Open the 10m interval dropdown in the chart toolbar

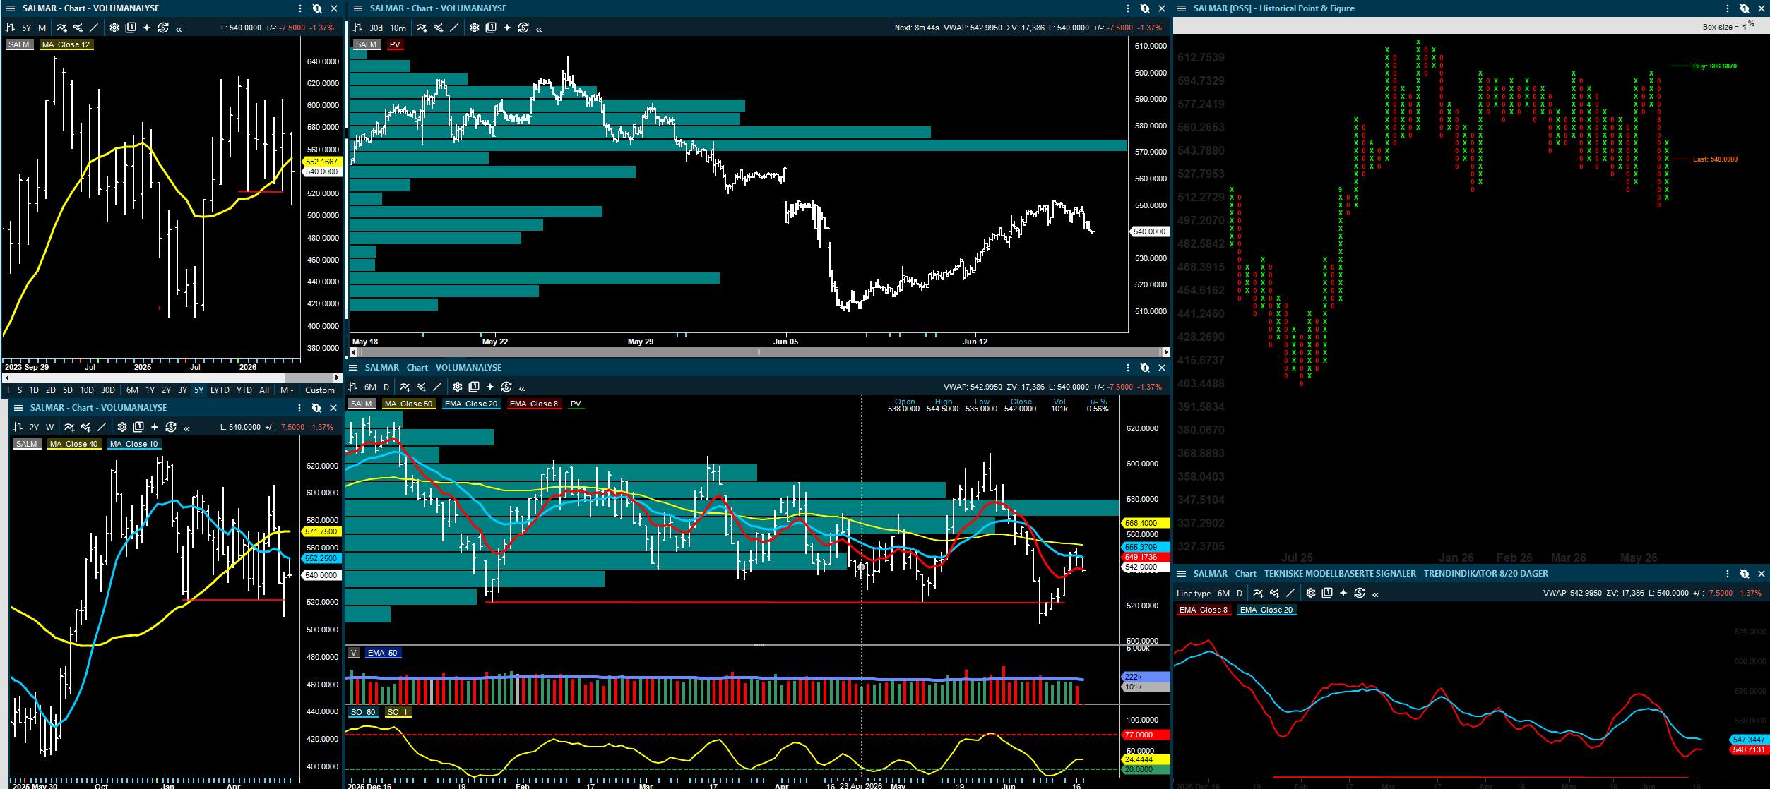click(398, 28)
